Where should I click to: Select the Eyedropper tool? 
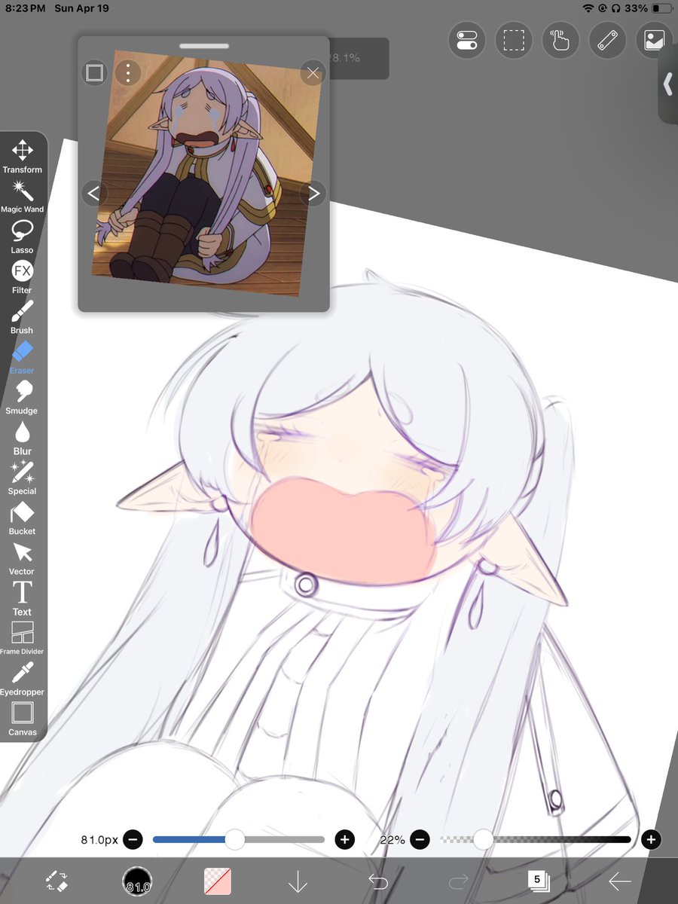click(22, 679)
